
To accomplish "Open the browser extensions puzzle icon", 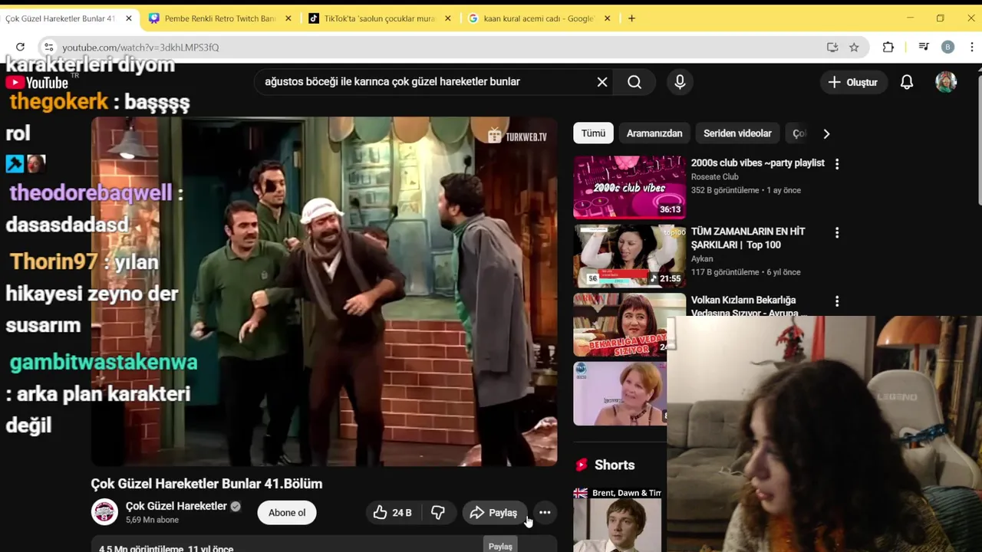I will coord(888,47).
